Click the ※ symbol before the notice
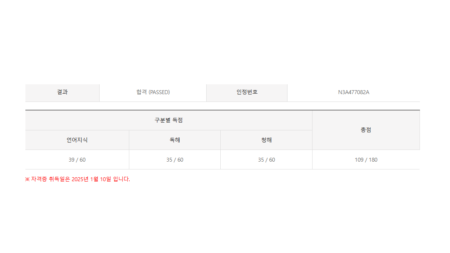Viewport: 450px width, 253px height. (x=27, y=179)
